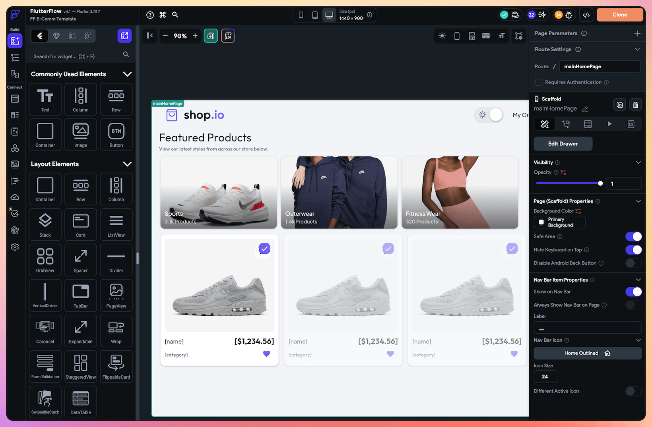Screen dimensions: 652x427
Task: Expand the Route Settings panel
Action: 637,49
